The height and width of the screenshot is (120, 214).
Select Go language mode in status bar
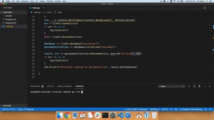[176, 109]
